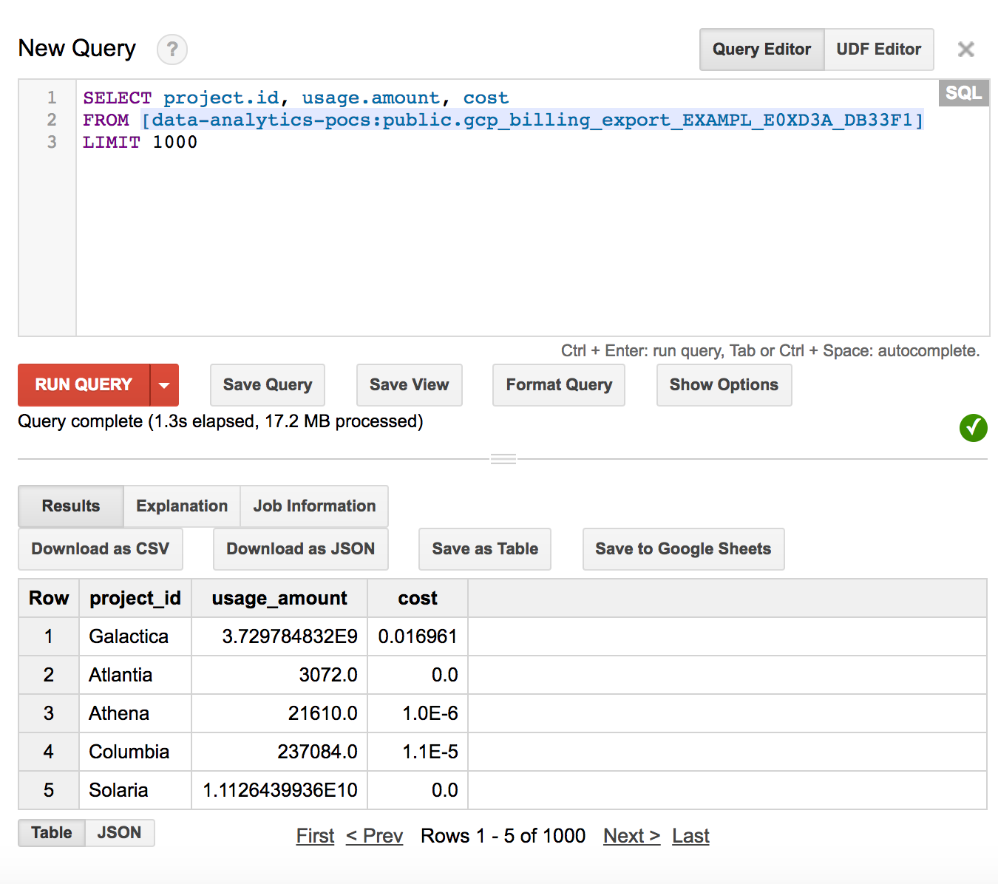Click Save Query button
Image resolution: width=998 pixels, height=884 pixels.
(x=268, y=385)
